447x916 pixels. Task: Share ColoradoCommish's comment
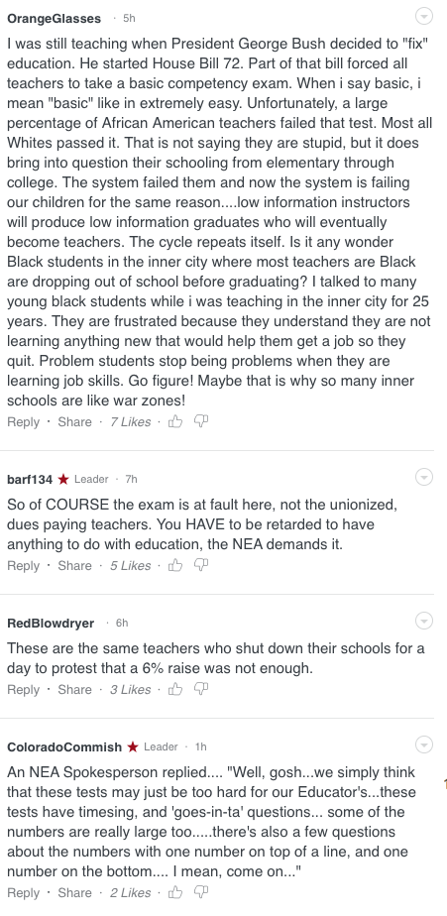[x=74, y=892]
